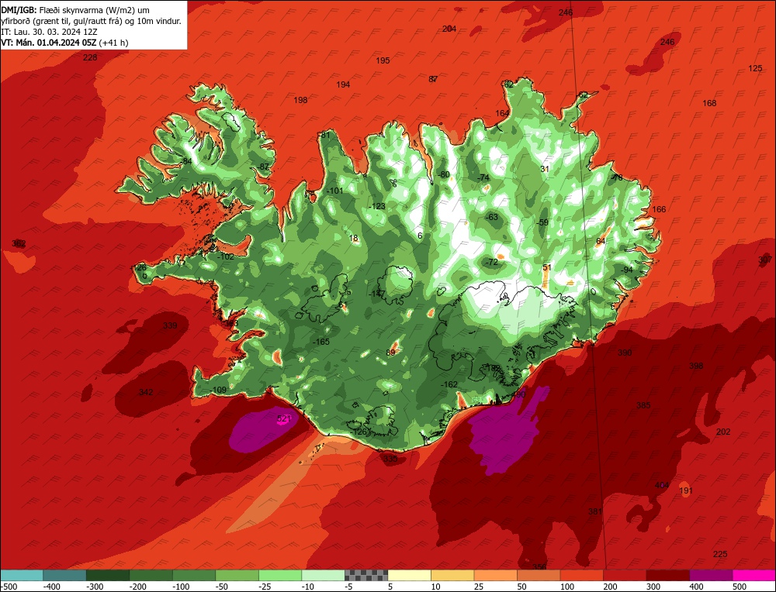Click the value '-74' over northeast Iceland
The width and height of the screenshot is (776, 592).
point(483,177)
